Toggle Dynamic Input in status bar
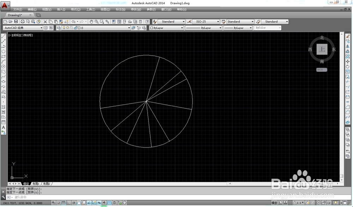 (x=99, y=203)
